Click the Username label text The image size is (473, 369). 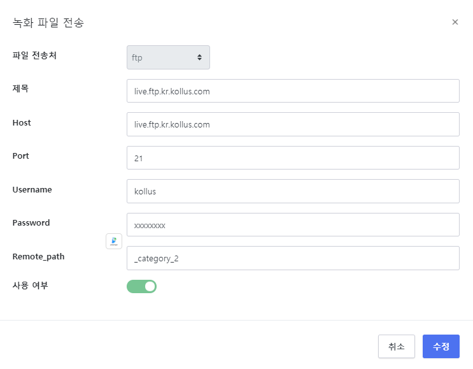[32, 189]
